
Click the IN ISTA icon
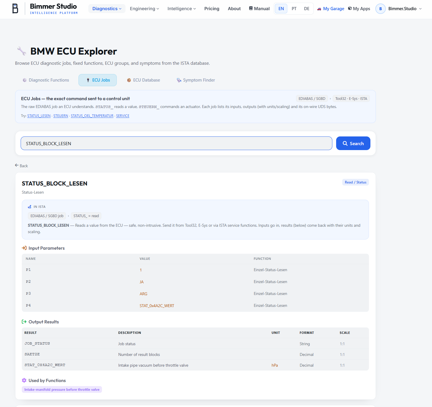tap(30, 207)
